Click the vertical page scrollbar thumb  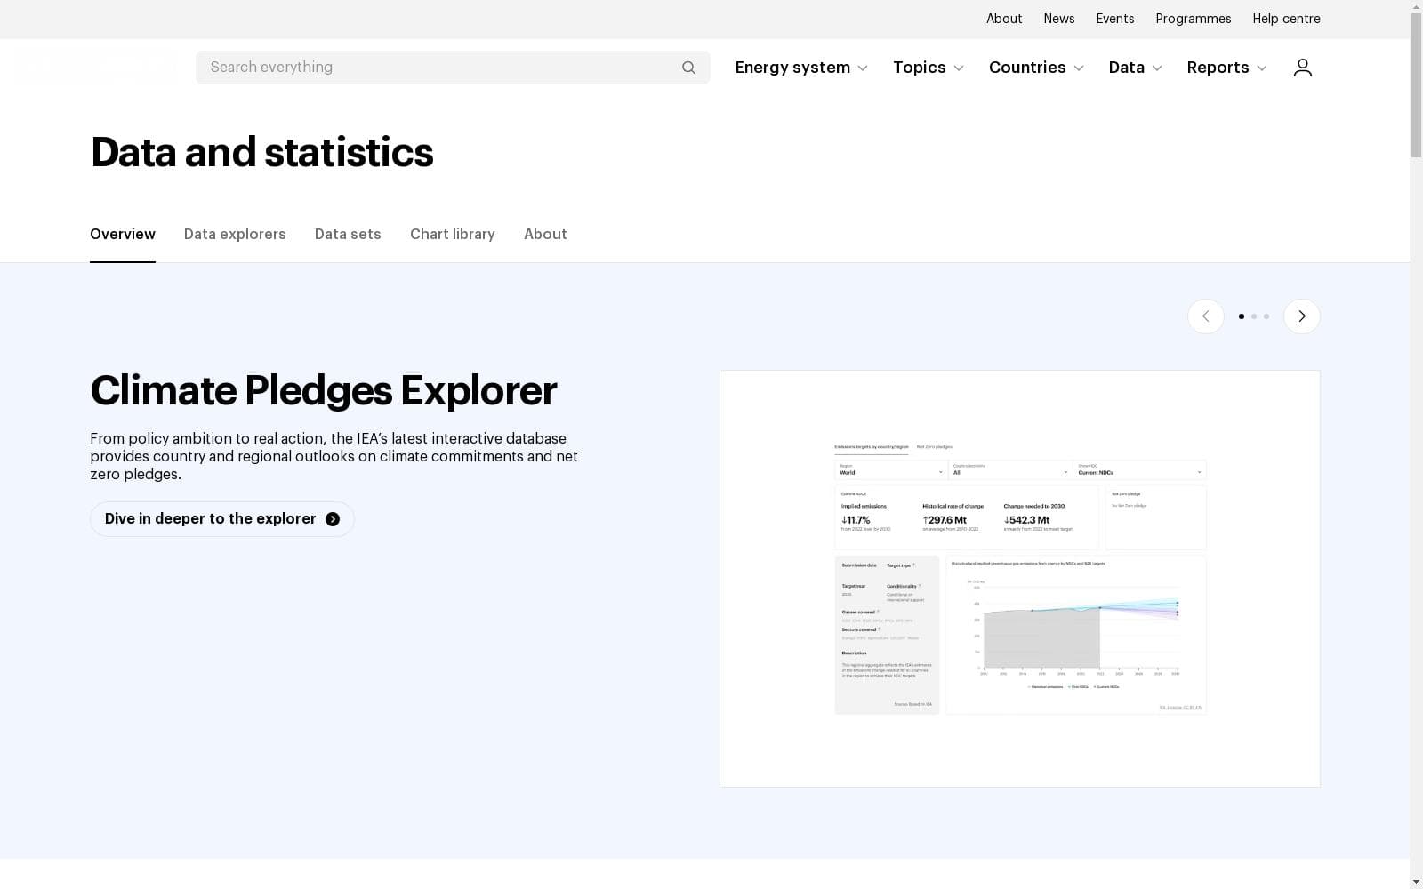(x=1416, y=87)
